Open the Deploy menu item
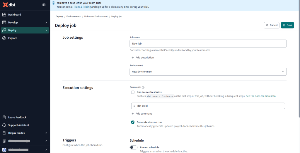The width and height of the screenshot is (300, 153). pyautogui.click(x=12, y=30)
